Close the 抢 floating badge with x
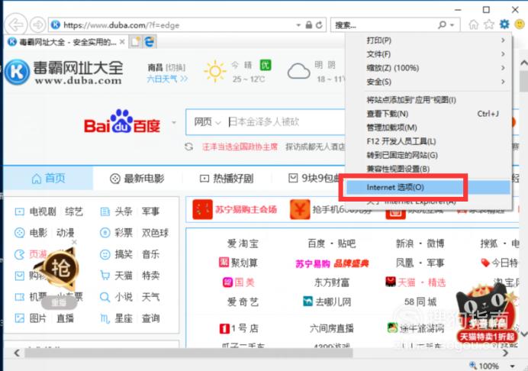 click(x=75, y=242)
